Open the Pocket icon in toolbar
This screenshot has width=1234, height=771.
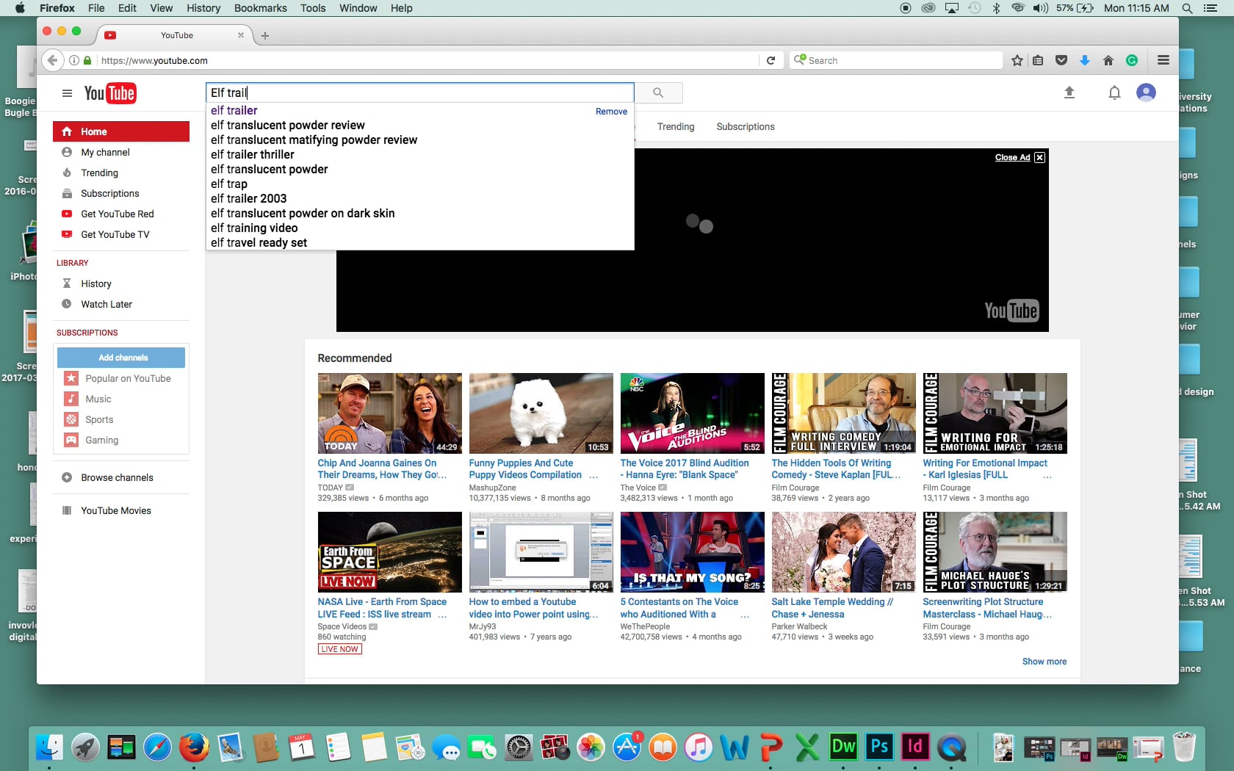pos(1061,60)
